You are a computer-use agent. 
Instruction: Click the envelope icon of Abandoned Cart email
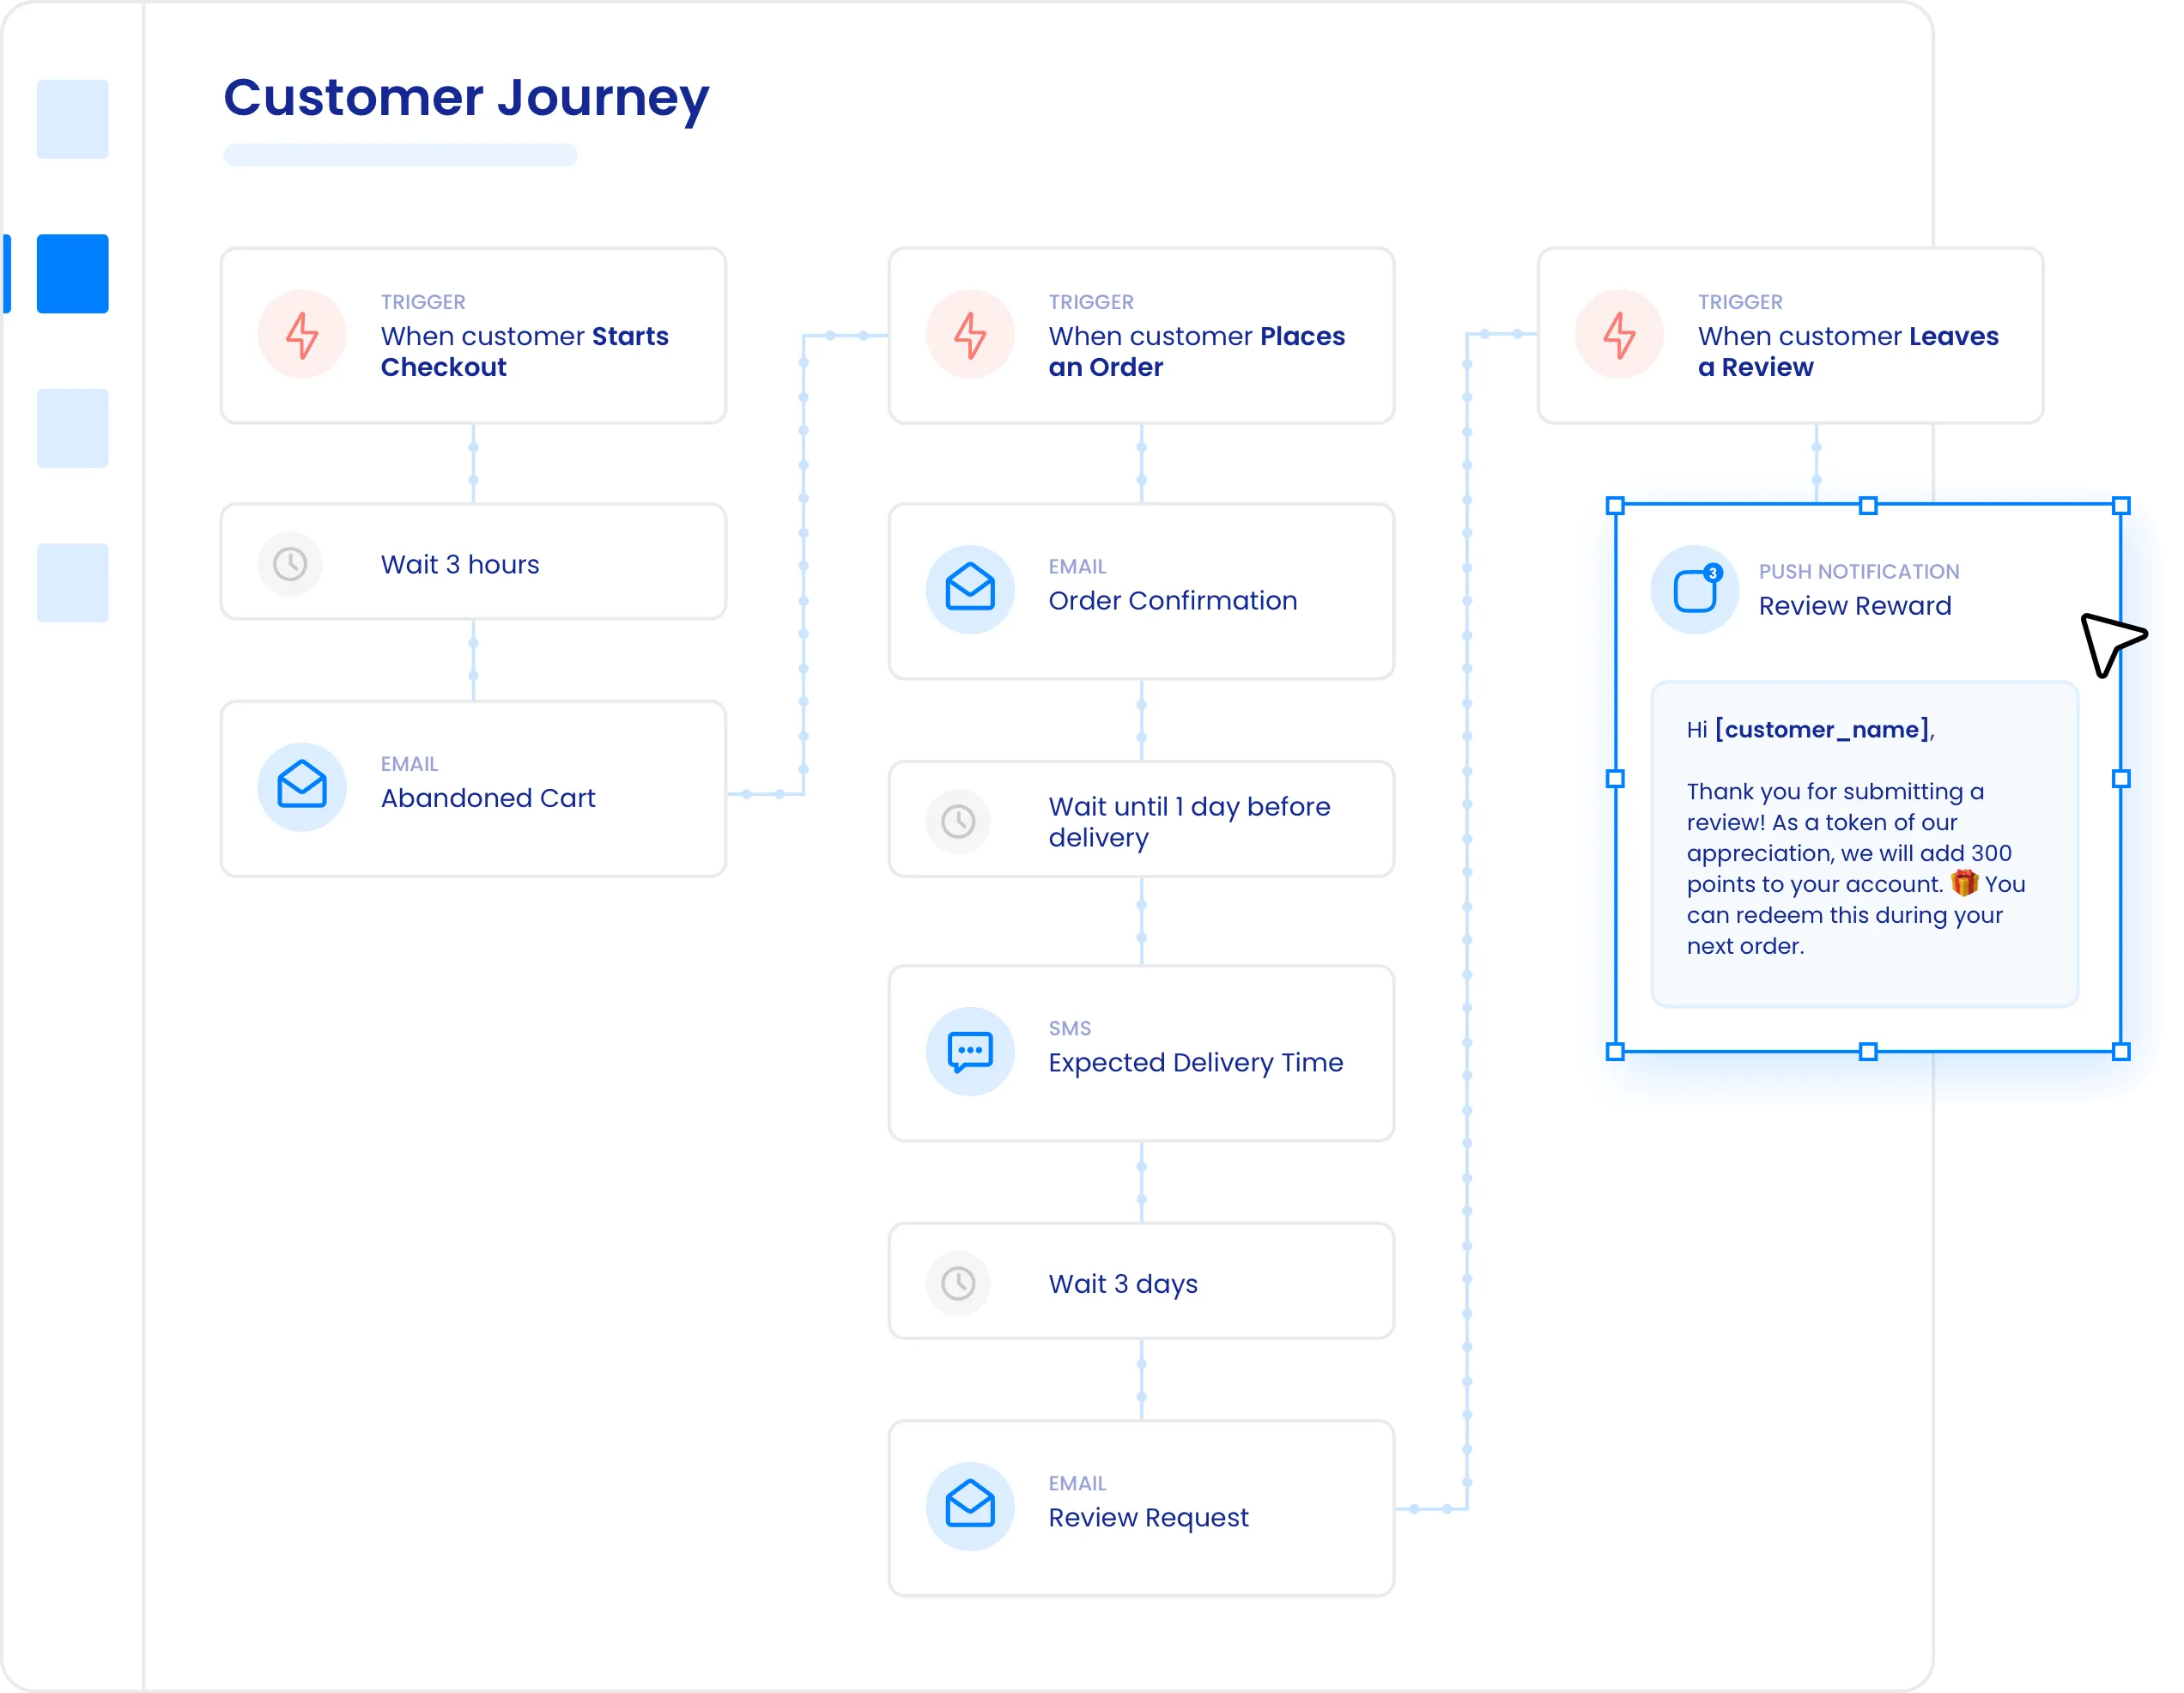tap(302, 786)
